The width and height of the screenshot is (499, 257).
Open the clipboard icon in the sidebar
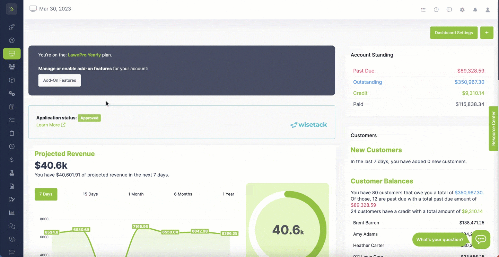pos(12,133)
